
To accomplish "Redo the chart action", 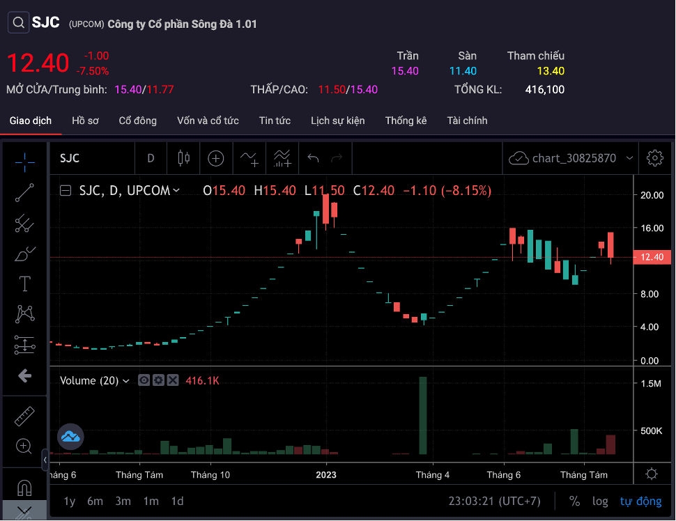I will coord(337,158).
